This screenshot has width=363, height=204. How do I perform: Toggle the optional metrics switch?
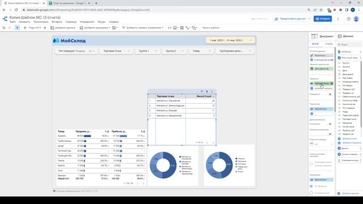[x=330, y=124]
